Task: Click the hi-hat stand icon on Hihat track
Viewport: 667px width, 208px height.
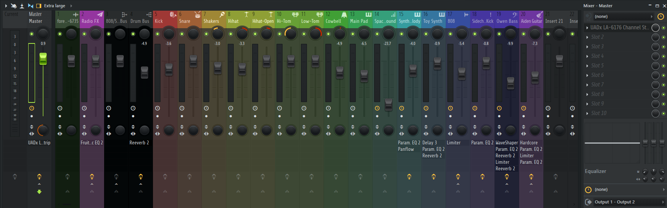Action: point(246,14)
